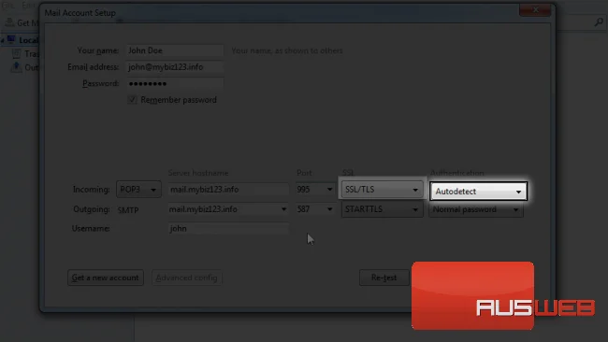Toggle the Remember password checkbox
Viewport: 608px width, 342px height.
[x=132, y=100]
